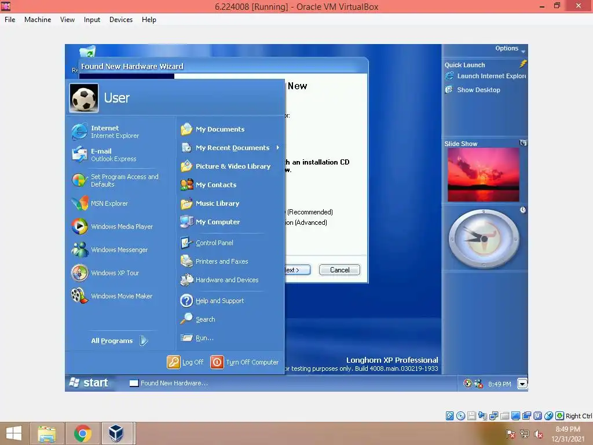Open the VirtualBox Machine menu
Viewport: 593px width, 445px height.
pos(38,20)
